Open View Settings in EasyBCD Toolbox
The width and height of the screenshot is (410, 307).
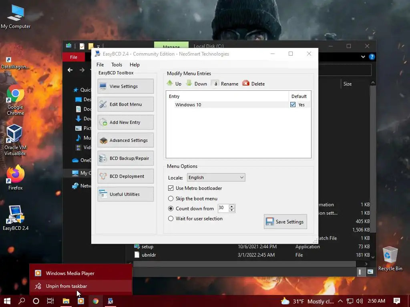coord(125,86)
